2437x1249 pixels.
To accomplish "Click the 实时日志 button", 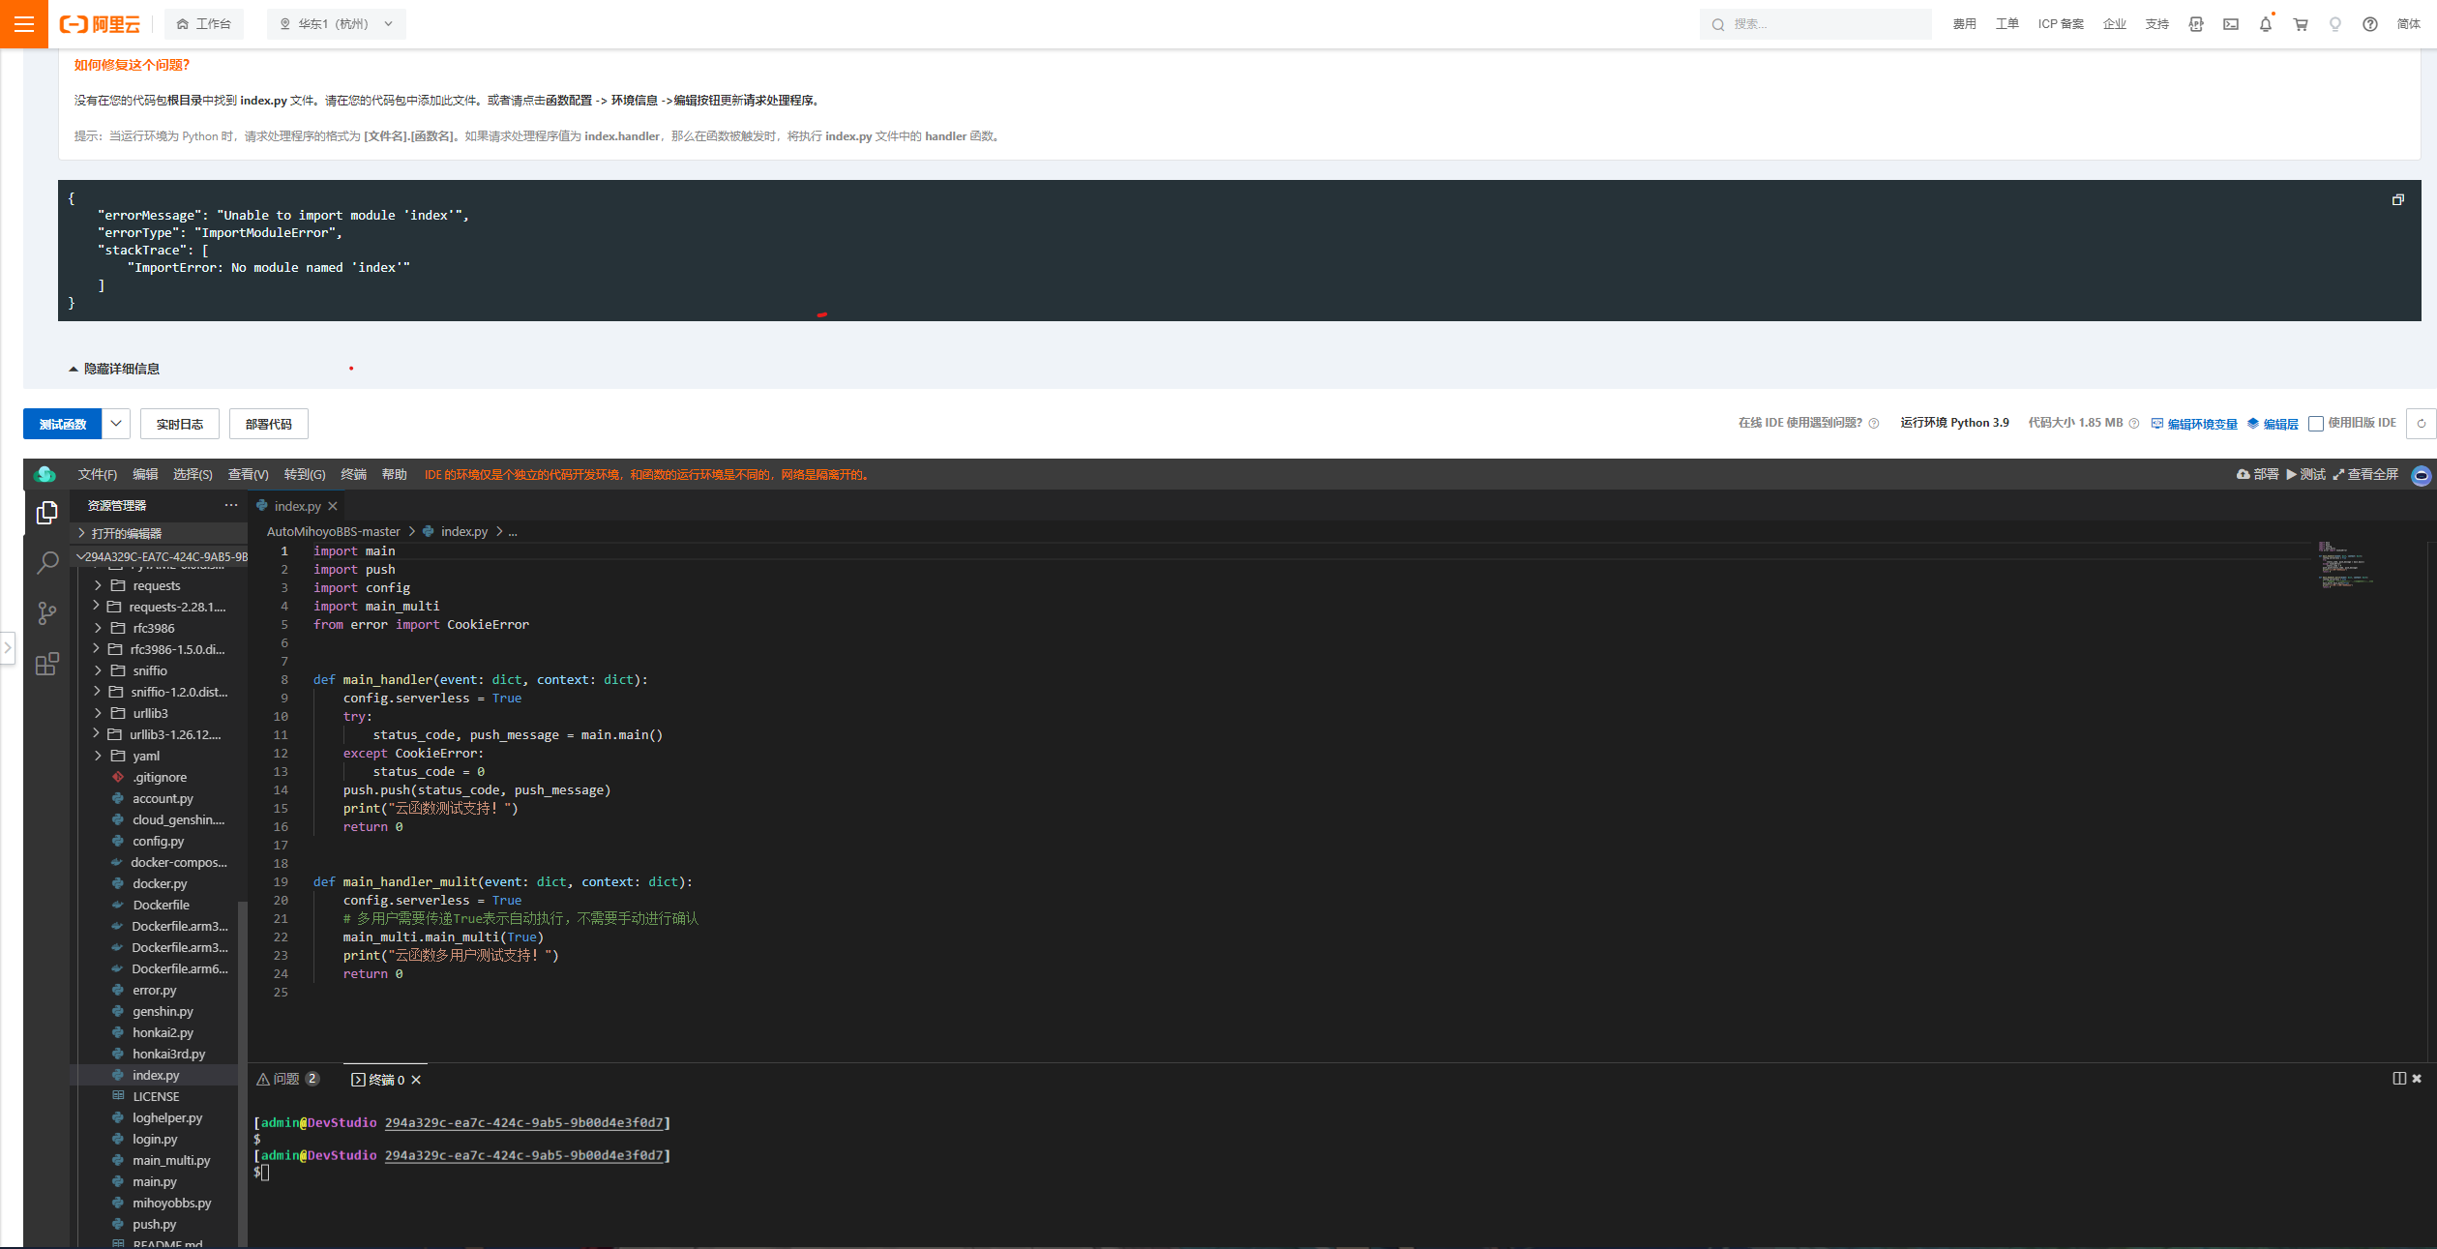I will (179, 423).
